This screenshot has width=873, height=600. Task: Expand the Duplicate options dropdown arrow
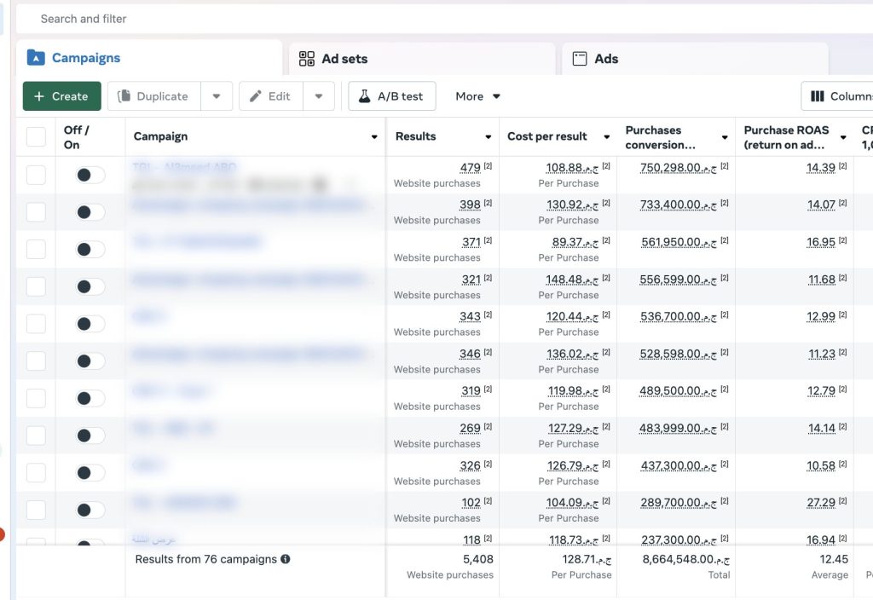pos(217,96)
